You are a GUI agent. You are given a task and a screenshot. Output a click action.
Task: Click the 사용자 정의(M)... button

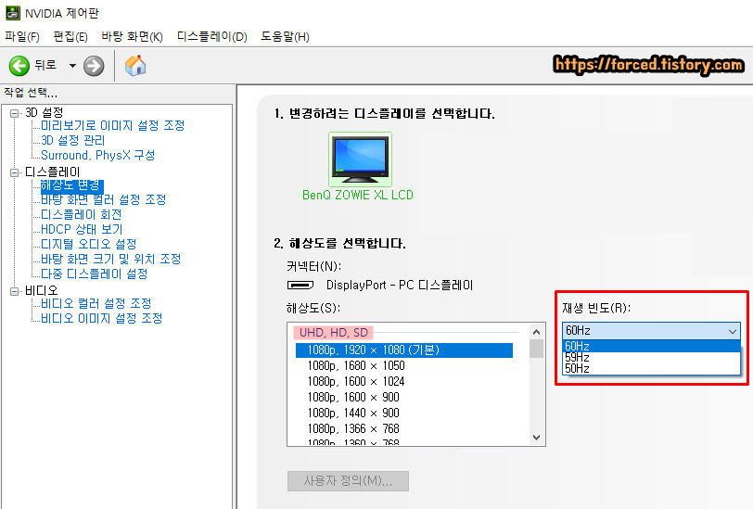(348, 481)
